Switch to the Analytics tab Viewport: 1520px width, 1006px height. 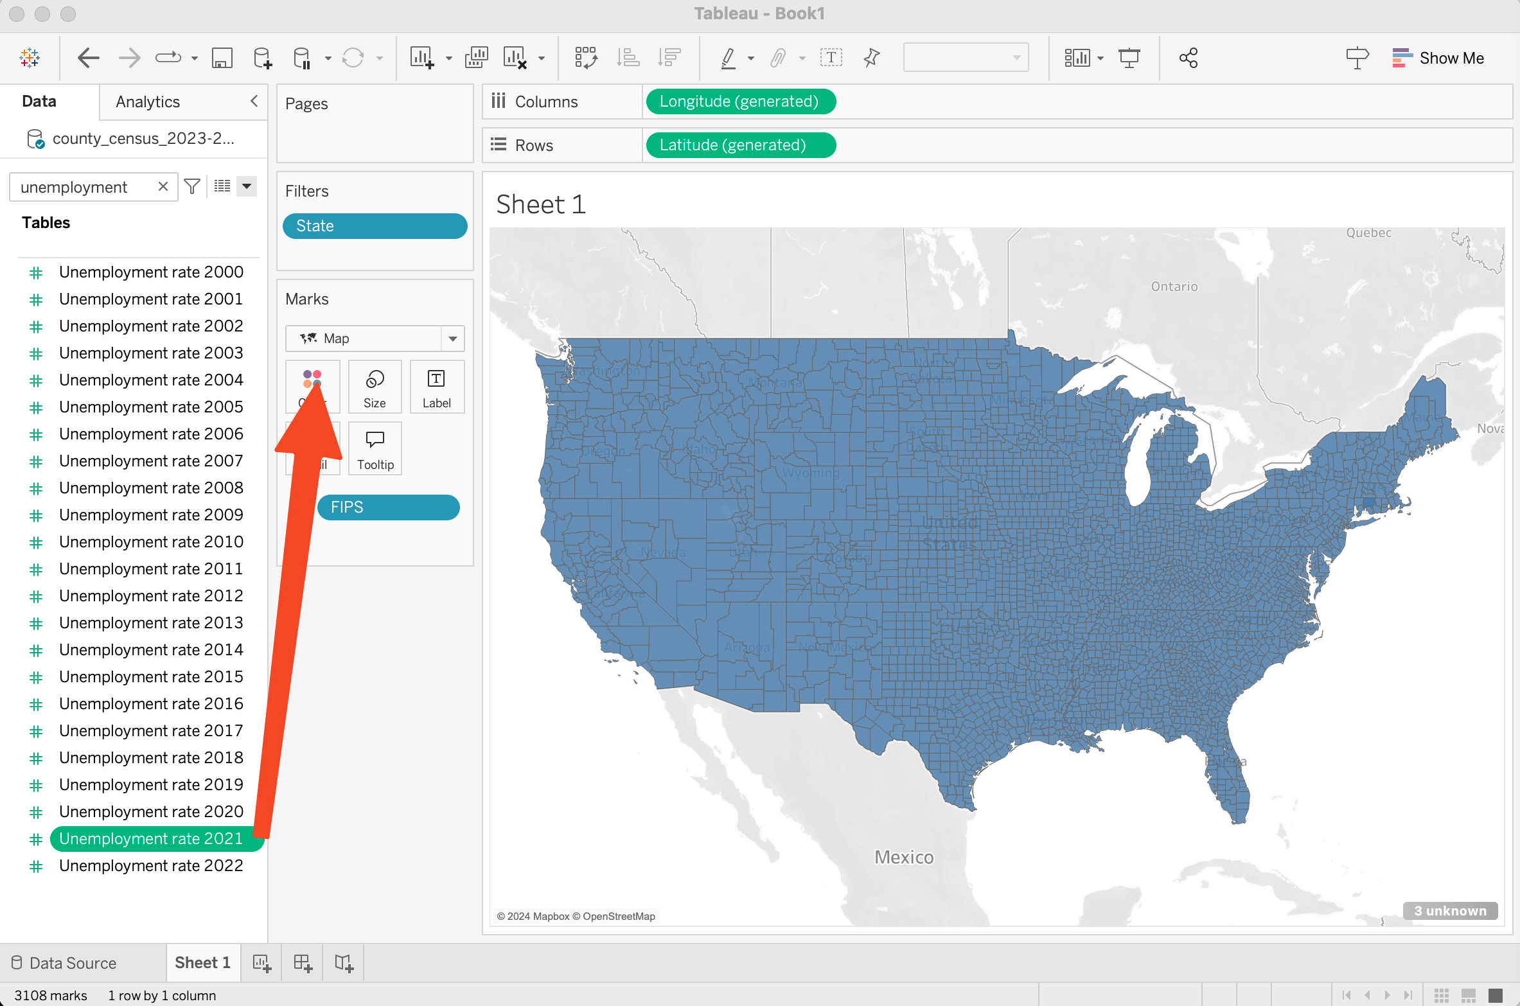(148, 101)
